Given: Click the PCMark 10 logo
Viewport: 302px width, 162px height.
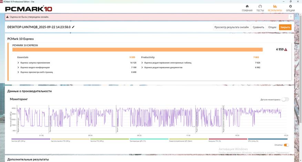Looking at the screenshot, I should point(24,8).
